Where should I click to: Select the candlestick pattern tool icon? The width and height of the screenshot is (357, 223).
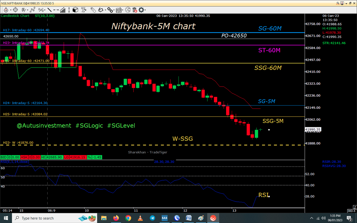point(24,10)
